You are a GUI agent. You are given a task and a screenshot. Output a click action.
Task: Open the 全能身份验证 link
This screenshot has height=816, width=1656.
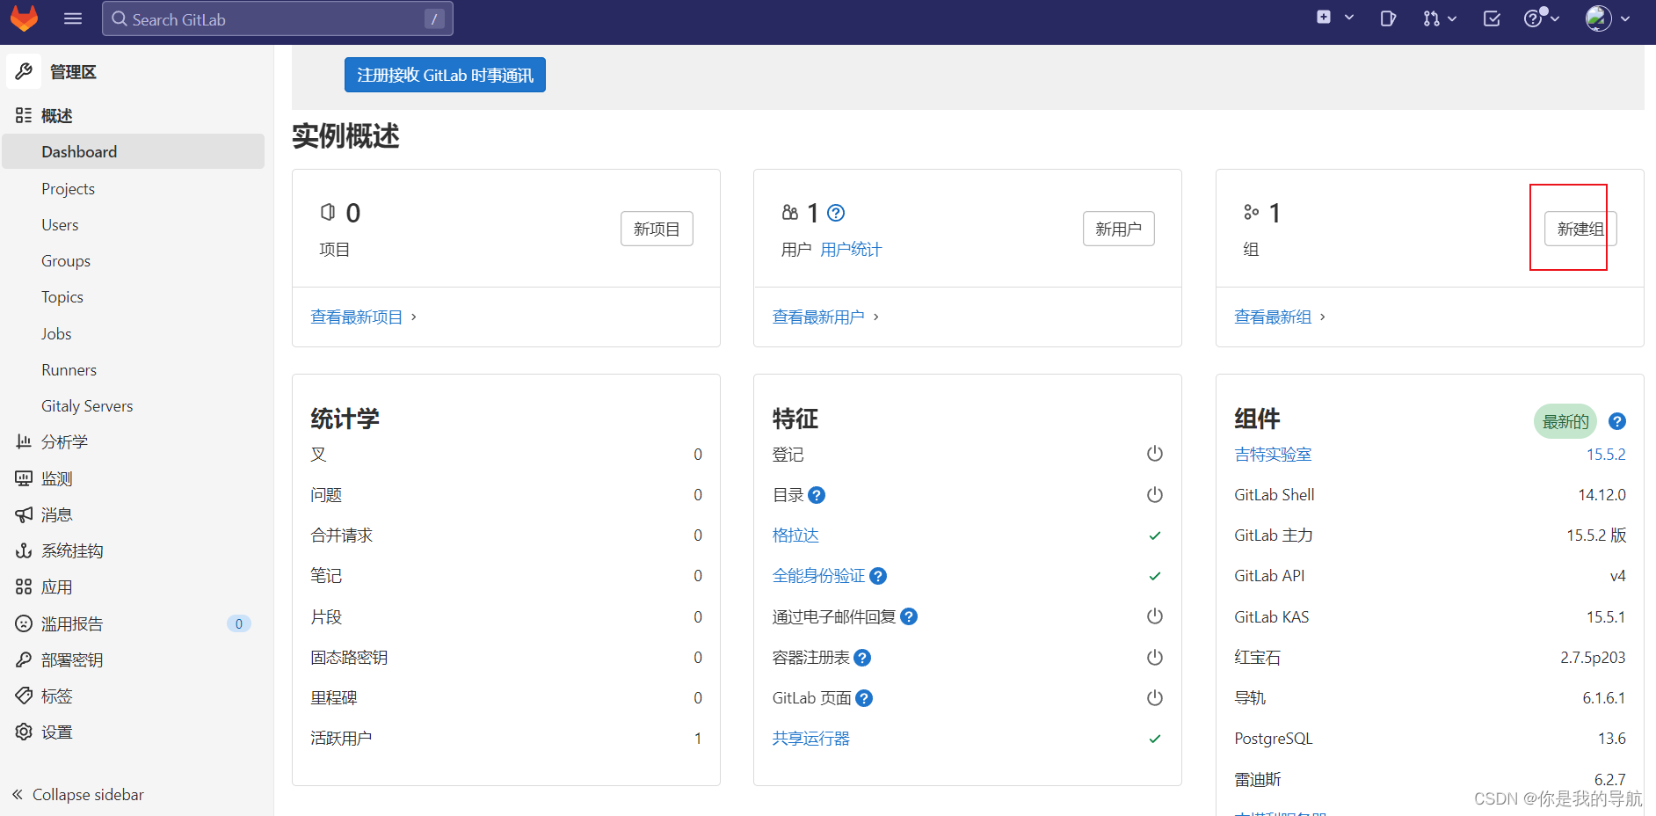818,576
